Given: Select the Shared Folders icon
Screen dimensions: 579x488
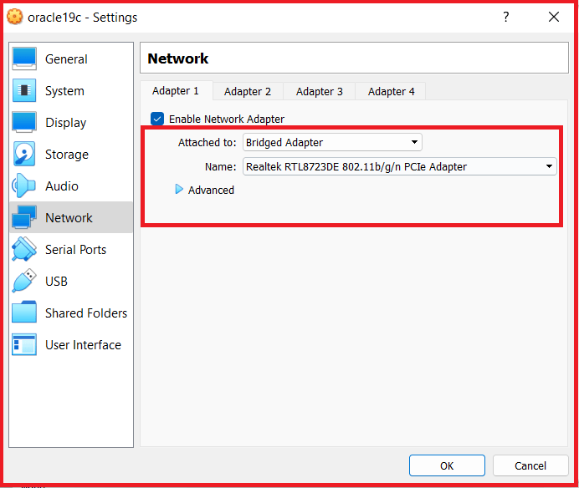Looking at the screenshot, I should coord(24,312).
